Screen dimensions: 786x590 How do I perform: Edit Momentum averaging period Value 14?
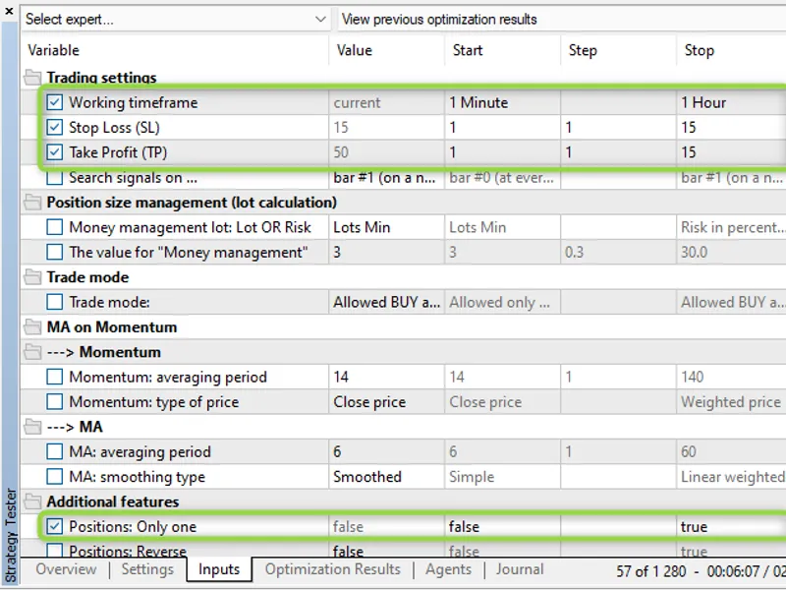387,377
